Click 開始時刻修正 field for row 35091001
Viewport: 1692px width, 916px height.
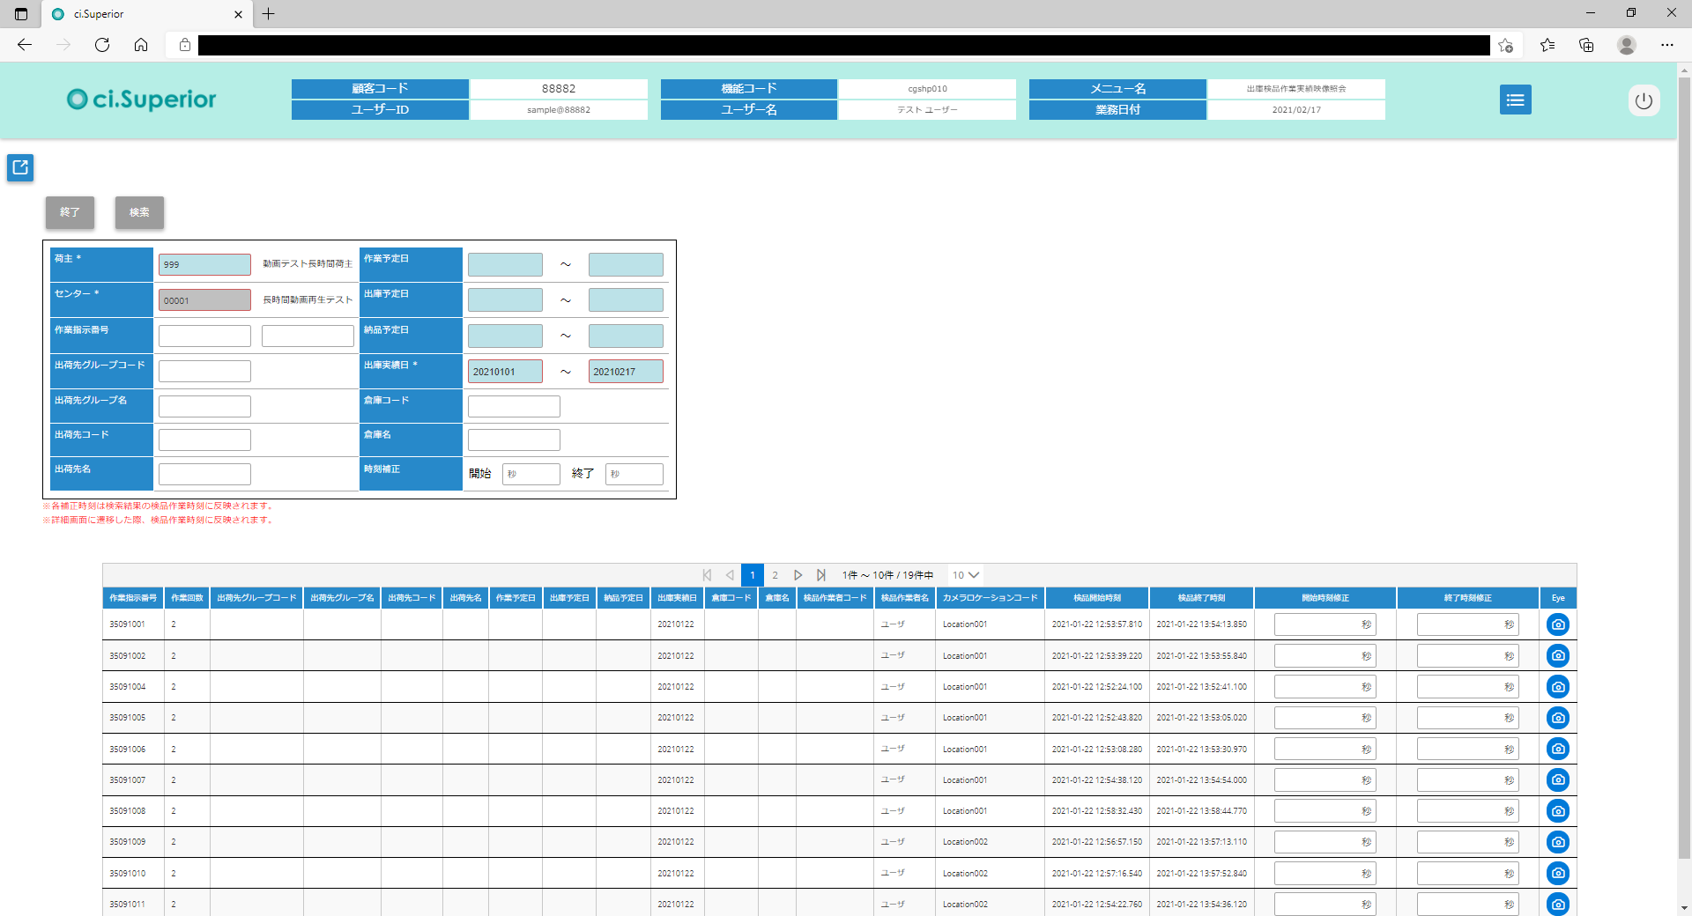tap(1325, 624)
